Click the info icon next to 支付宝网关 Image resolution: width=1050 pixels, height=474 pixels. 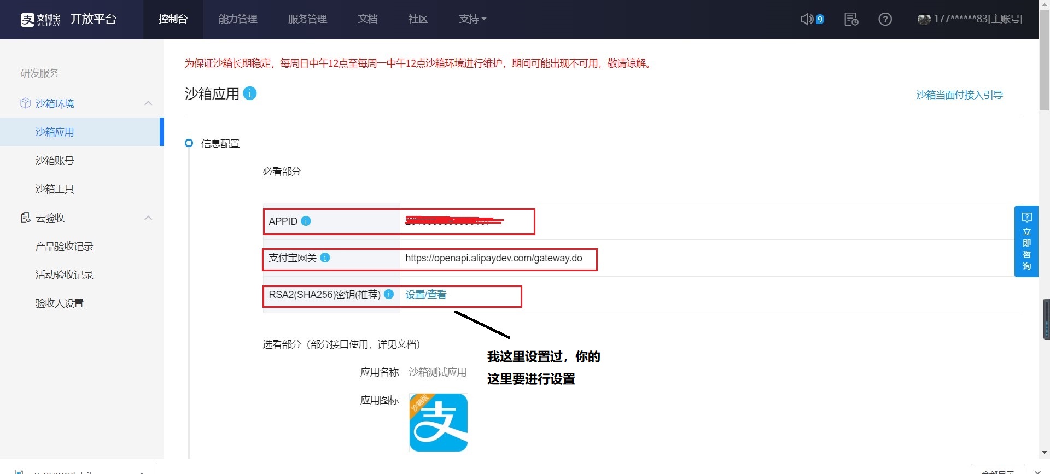coord(325,258)
